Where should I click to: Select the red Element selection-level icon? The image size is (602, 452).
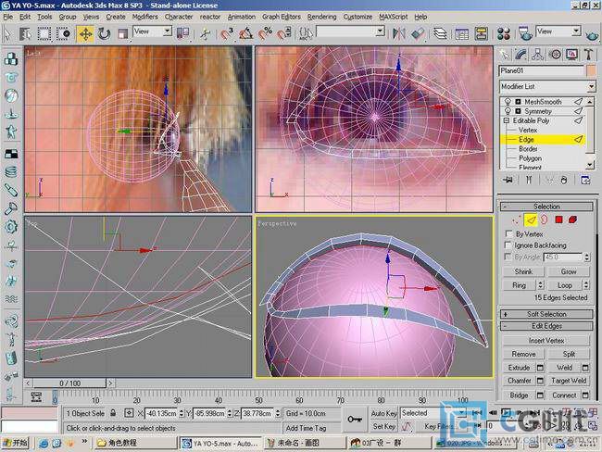[x=572, y=220]
